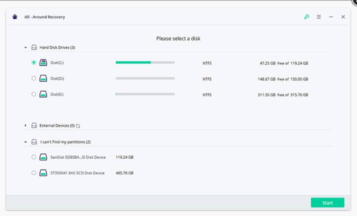Screen dimensions: 357x216
Task: Click the SanDisk disk device icon
Action: (x=43, y=157)
